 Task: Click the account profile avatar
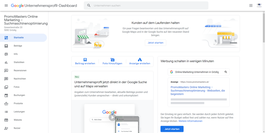259,5
